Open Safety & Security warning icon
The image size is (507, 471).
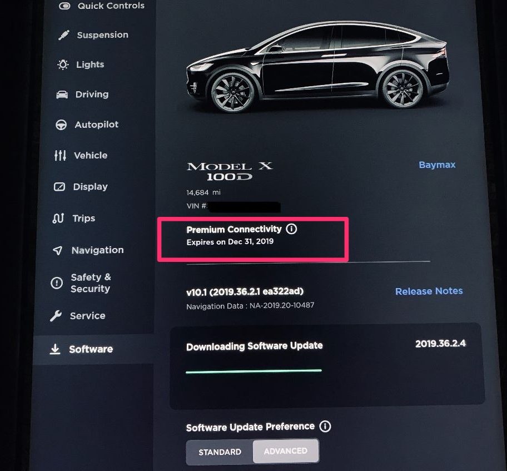57,282
